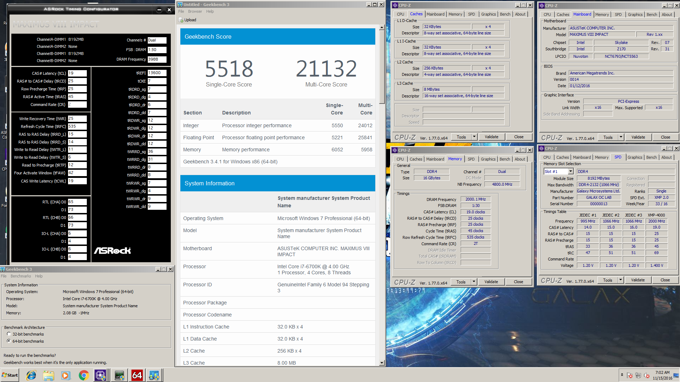Click the DRAM Frequency value field

pyautogui.click(x=157, y=60)
